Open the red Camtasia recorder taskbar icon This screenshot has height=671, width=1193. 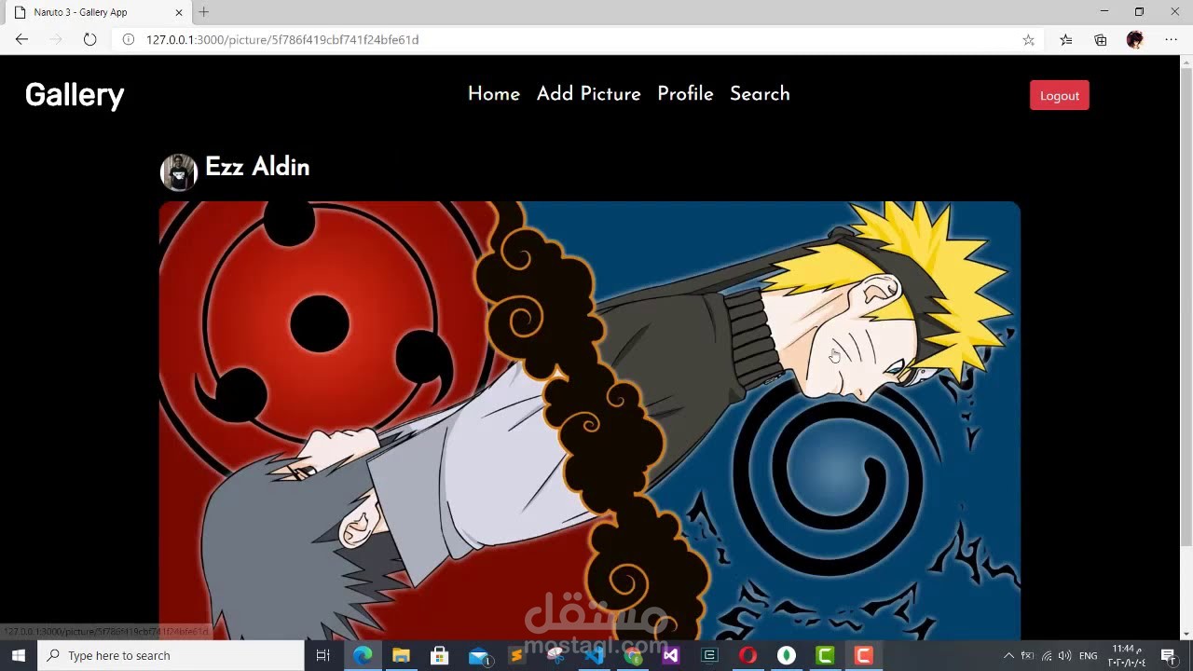click(x=864, y=655)
